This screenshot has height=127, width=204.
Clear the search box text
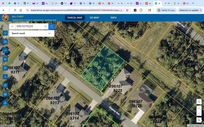pyautogui.click(x=45, y=26)
